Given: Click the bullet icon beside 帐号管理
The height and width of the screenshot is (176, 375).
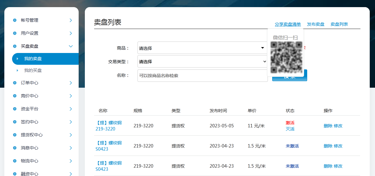Looking at the screenshot, I should [x=15, y=20].
